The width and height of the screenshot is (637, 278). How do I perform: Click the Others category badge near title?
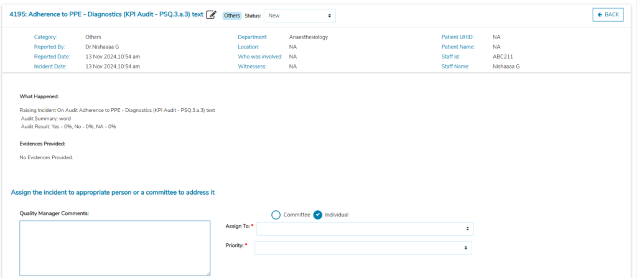(x=231, y=16)
